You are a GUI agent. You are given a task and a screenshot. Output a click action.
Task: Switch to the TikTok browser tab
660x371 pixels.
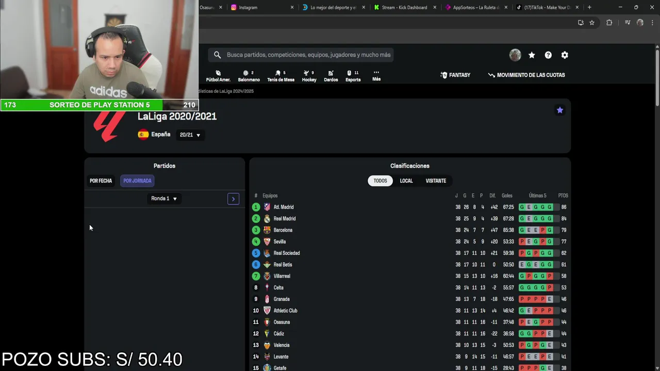548,7
